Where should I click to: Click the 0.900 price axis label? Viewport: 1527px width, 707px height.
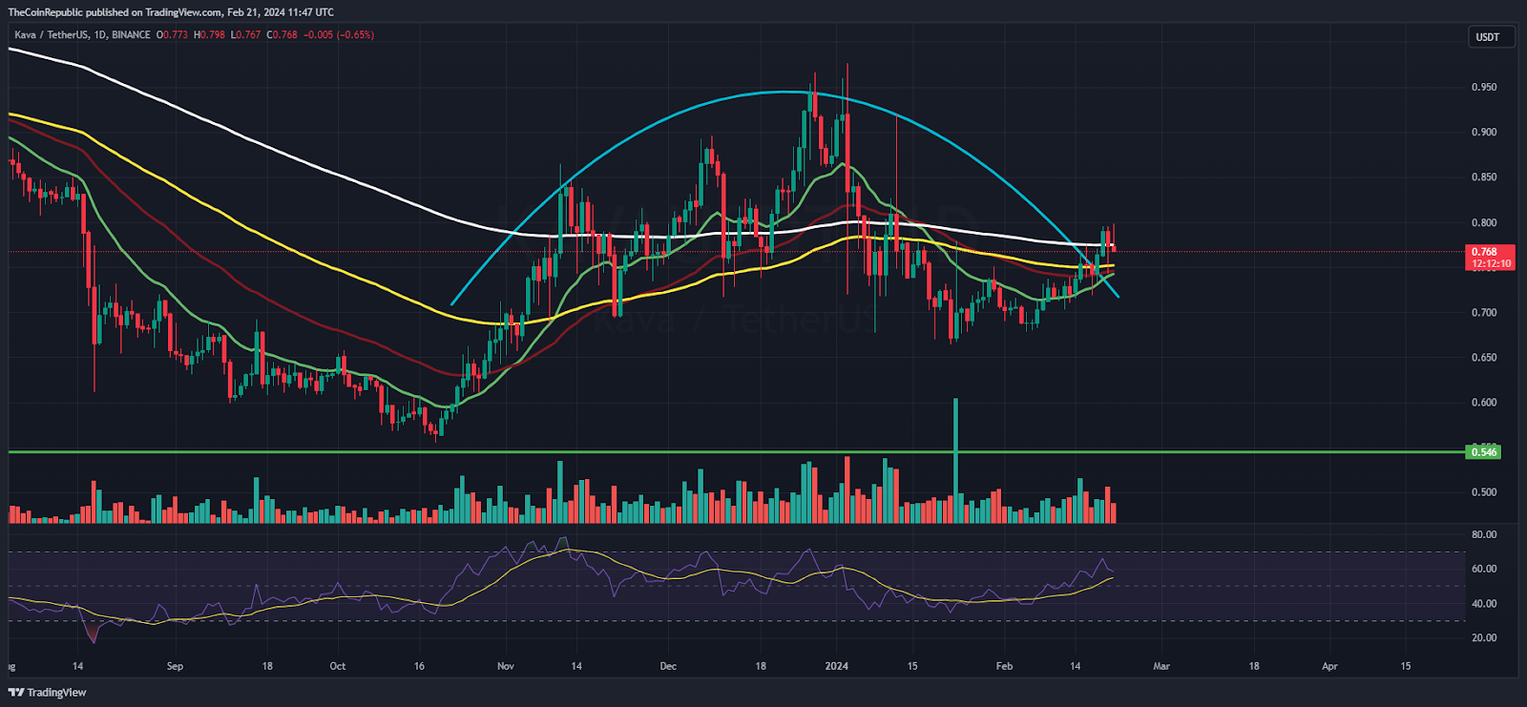[x=1484, y=132]
